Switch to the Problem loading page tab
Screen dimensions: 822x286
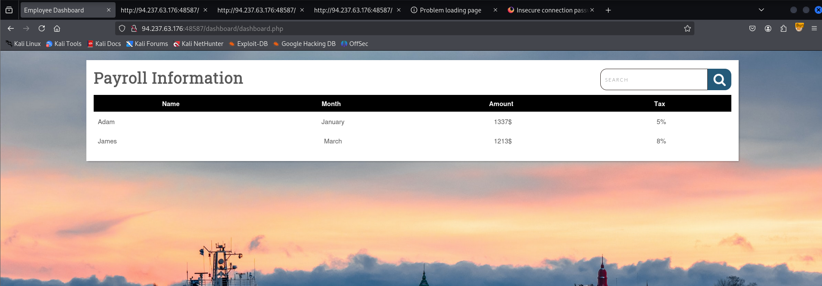click(450, 10)
